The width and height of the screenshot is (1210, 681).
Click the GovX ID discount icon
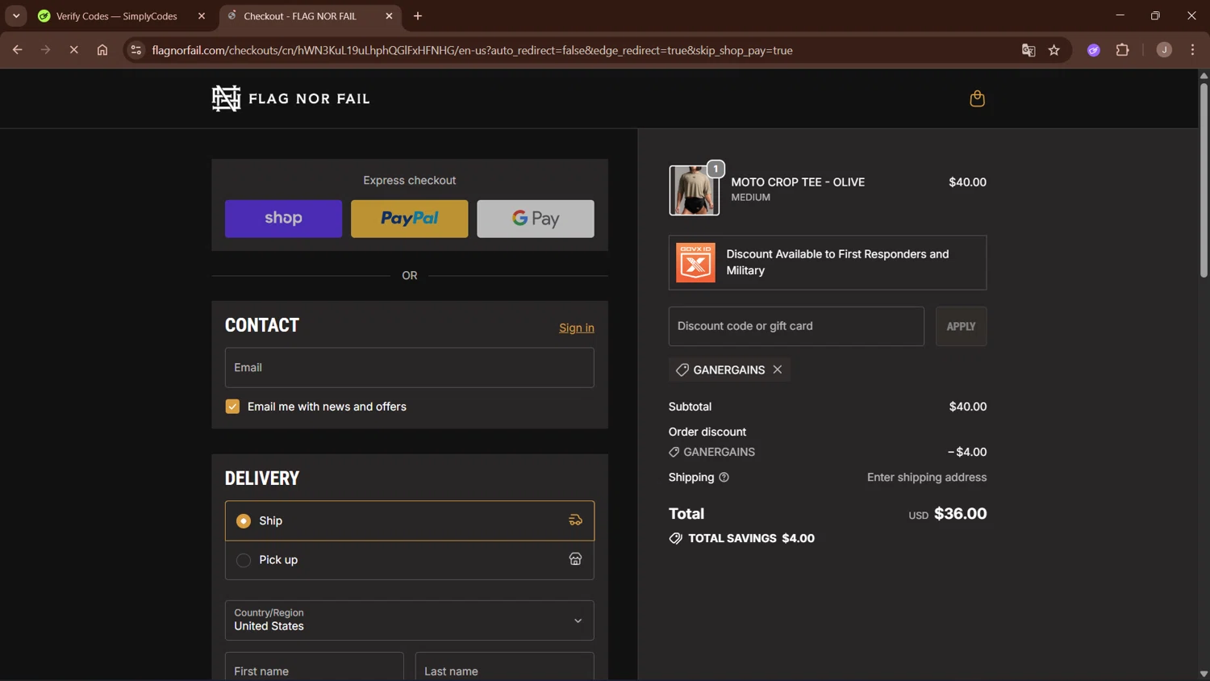pyautogui.click(x=695, y=262)
